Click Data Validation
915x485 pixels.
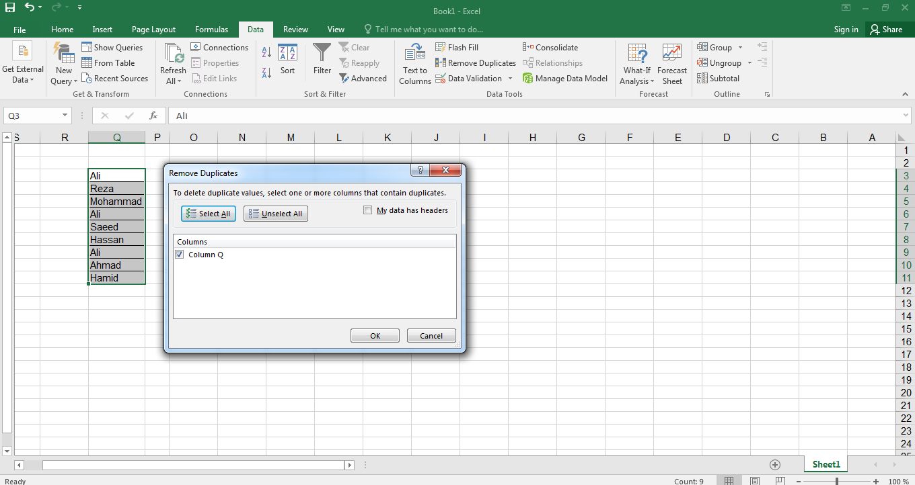coord(468,79)
